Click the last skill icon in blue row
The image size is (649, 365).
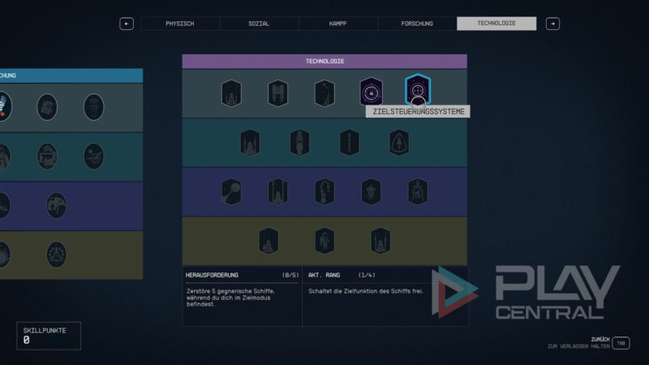point(418,191)
